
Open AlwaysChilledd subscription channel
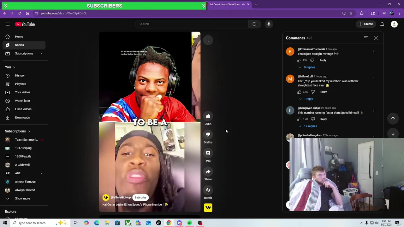(x=24, y=190)
